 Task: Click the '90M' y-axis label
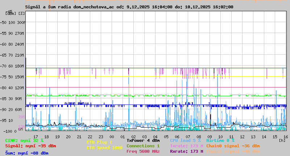[x=18, y=99]
